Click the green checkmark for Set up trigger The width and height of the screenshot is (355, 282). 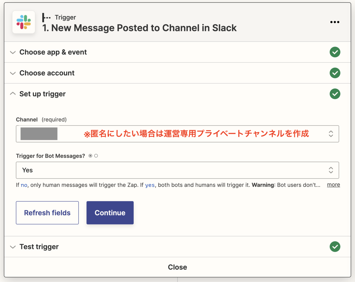335,94
